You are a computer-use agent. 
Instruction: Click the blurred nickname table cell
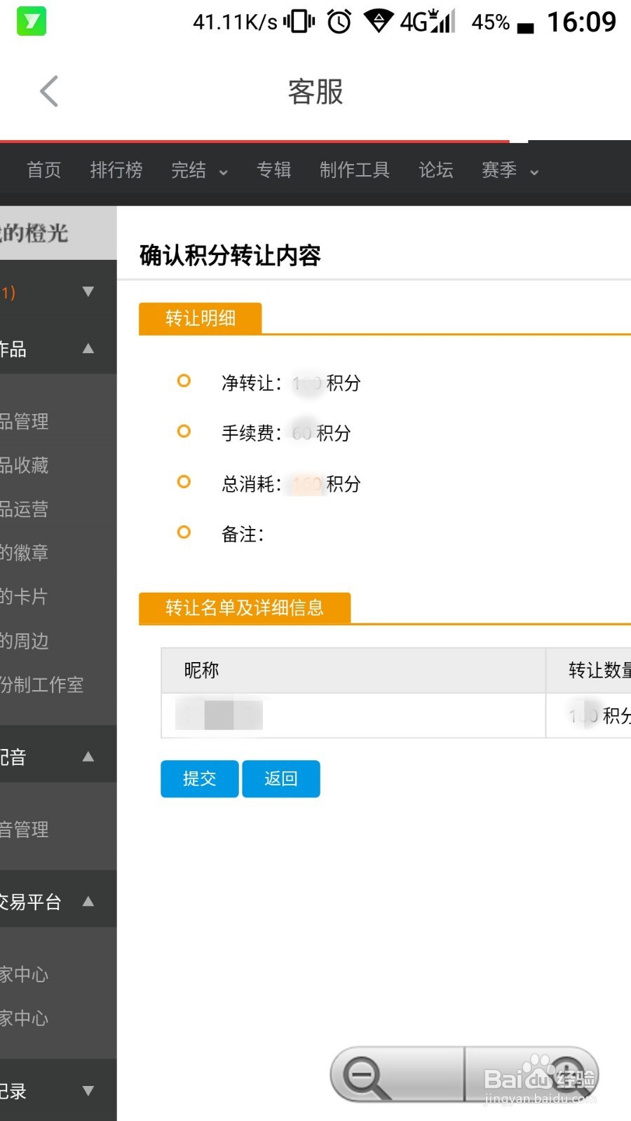click(x=353, y=715)
